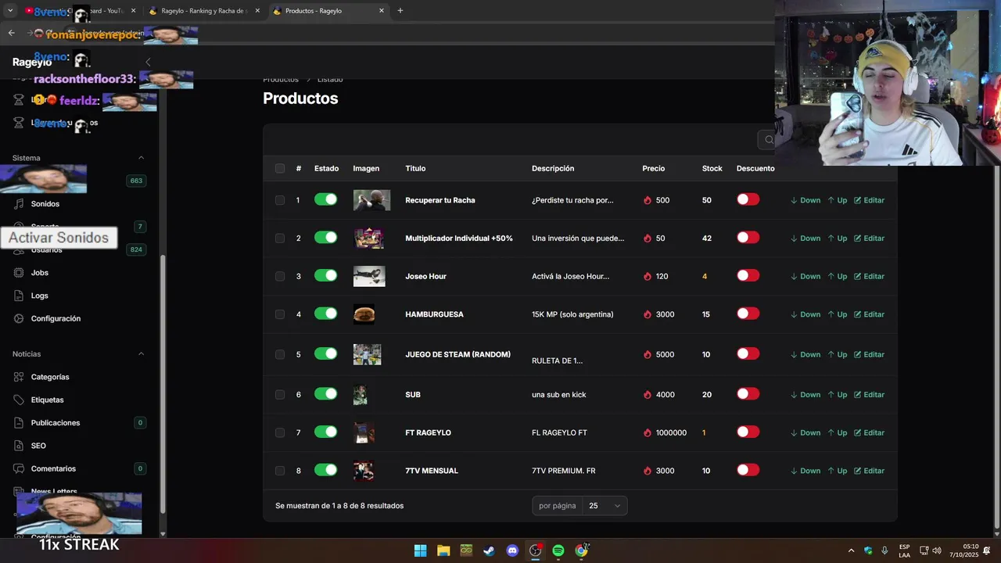
Task: Select the HAMBURGUESA row checkbox
Action: pyautogui.click(x=280, y=314)
